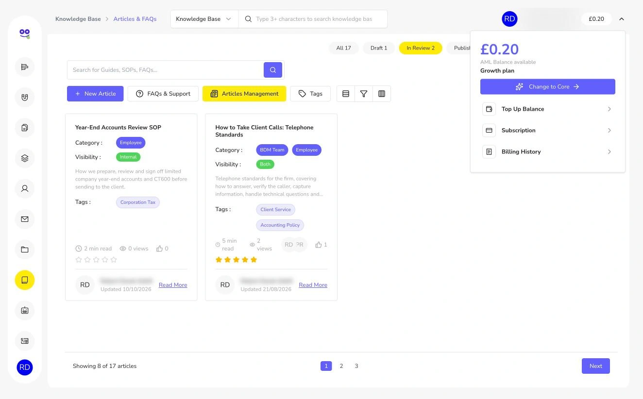
Task: Select the All 17 filter tab
Action: (343, 48)
